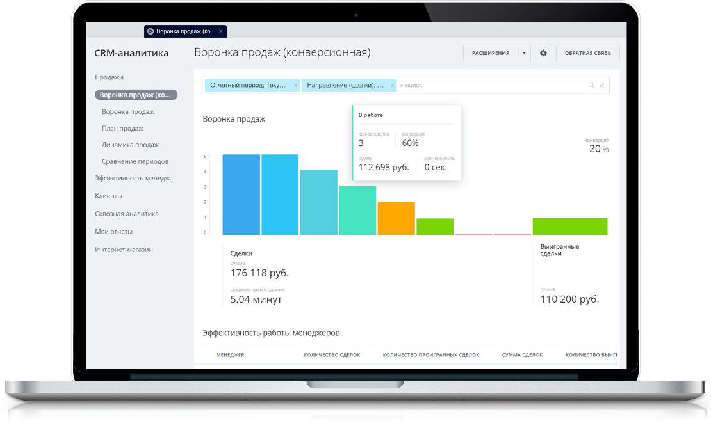
Task: Clear the filter field with X icon
Action: (601, 85)
